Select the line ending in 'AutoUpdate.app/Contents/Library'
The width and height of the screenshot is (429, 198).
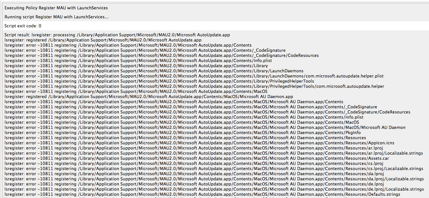pos(136,66)
